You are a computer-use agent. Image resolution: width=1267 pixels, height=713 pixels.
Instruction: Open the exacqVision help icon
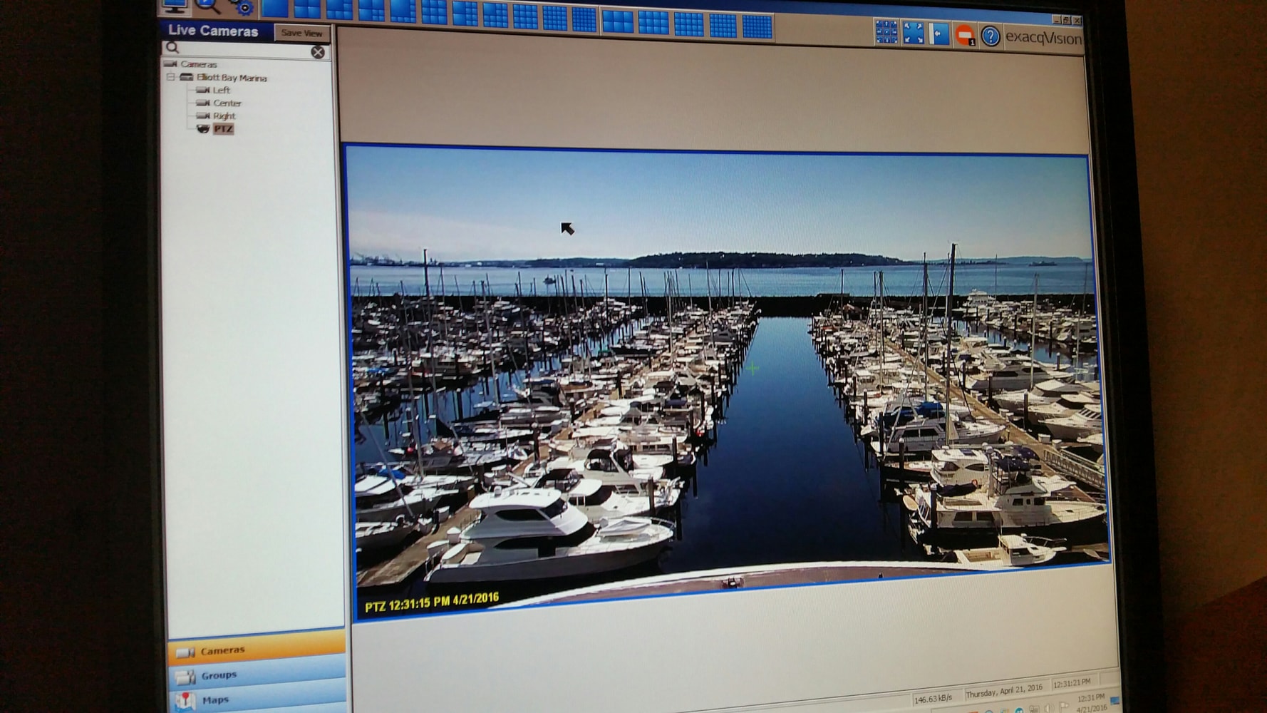tap(990, 36)
